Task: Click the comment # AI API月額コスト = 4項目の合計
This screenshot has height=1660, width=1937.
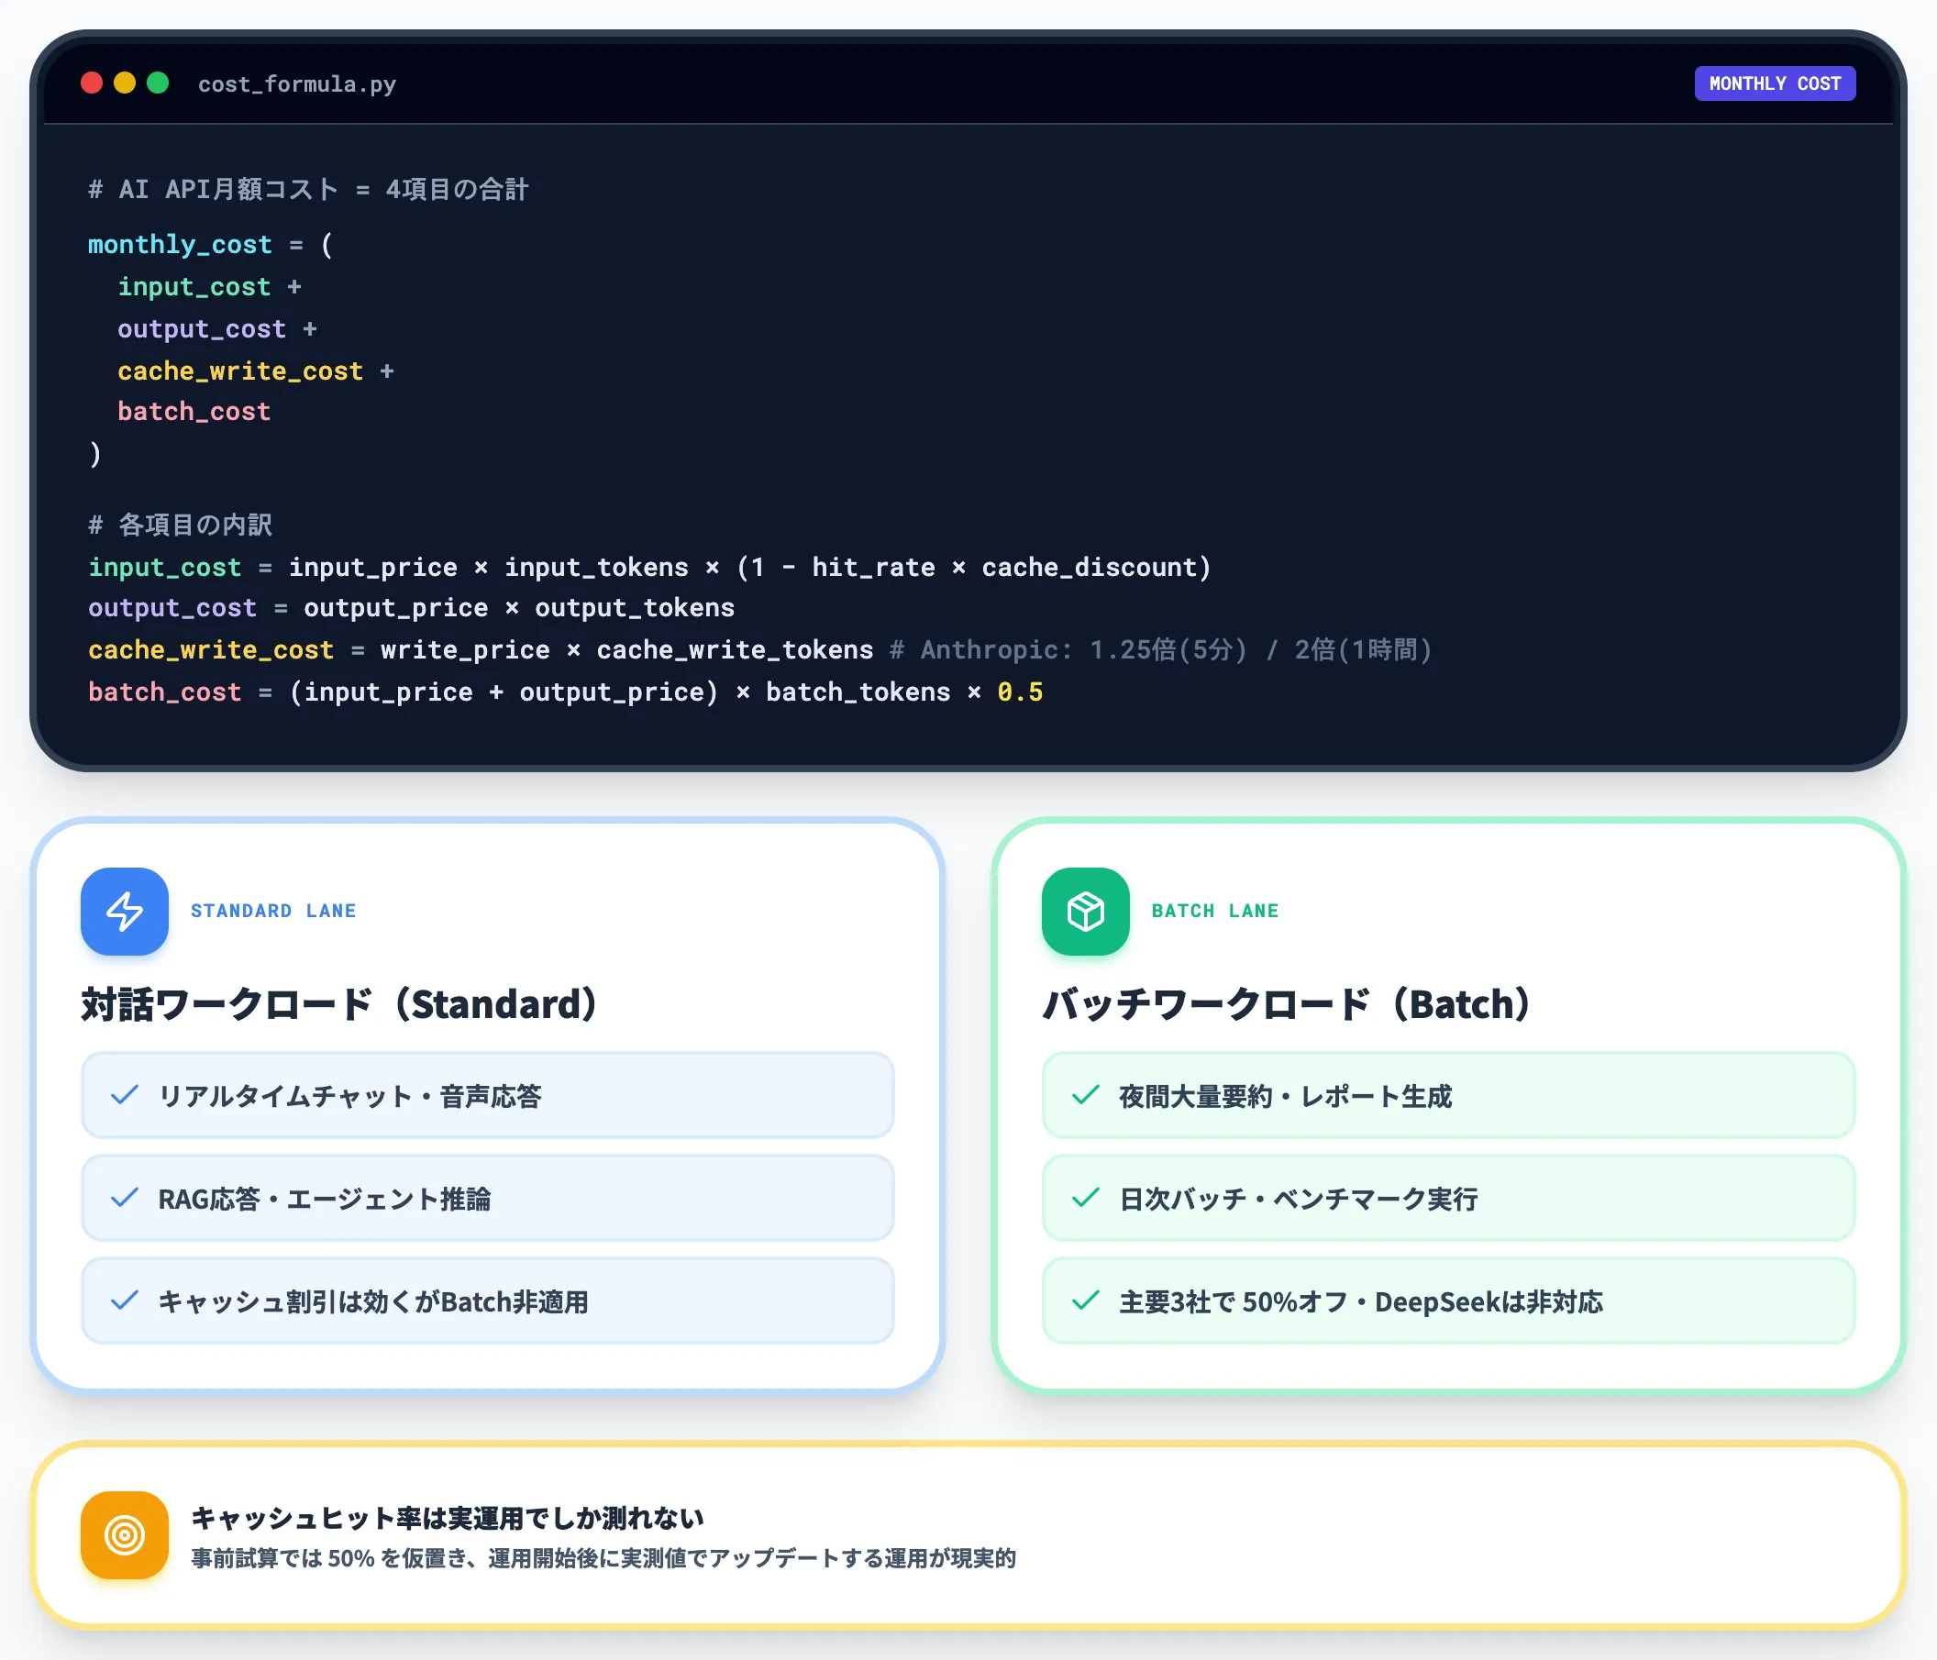Action: (x=308, y=190)
